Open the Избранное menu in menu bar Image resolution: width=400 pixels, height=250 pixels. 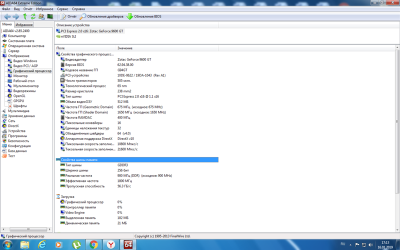44,9
